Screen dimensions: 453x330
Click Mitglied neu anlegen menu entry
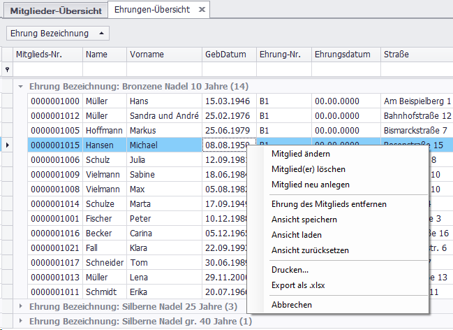coord(311,185)
